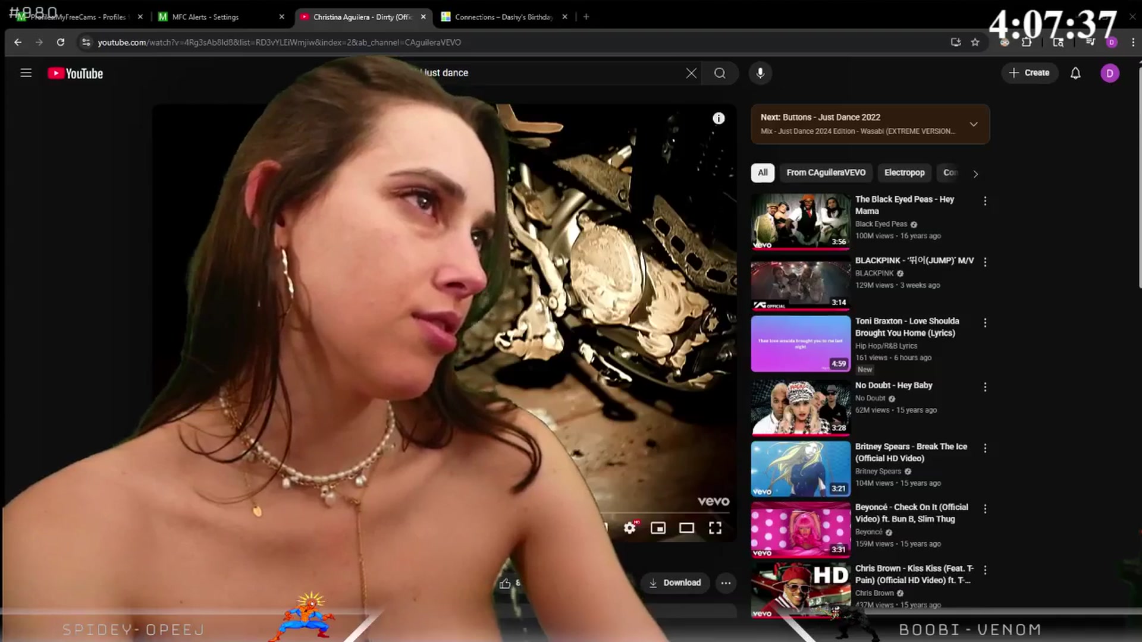Open the YouTube hamburger guide menu
Screen dimensions: 1142x642
tap(26, 73)
